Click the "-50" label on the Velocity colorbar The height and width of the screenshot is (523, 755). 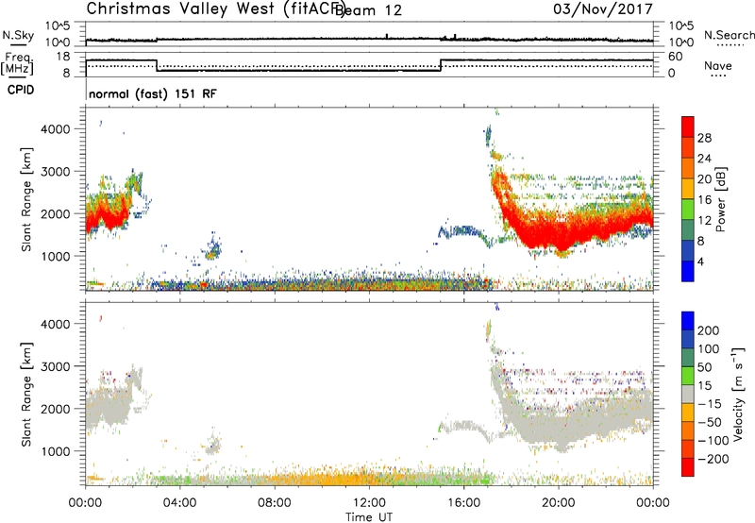(710, 422)
